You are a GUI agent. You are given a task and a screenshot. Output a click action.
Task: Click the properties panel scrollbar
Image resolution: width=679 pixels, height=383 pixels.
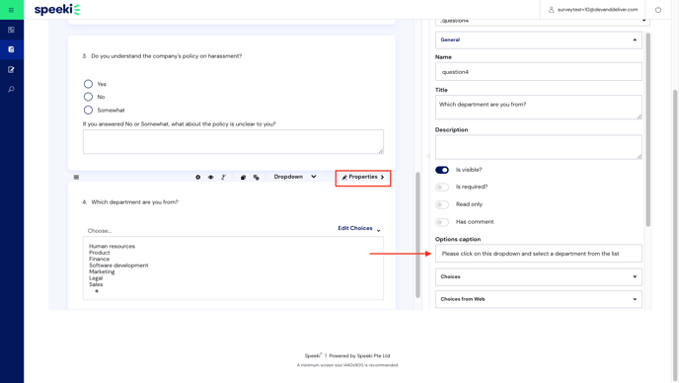pyautogui.click(x=647, y=129)
